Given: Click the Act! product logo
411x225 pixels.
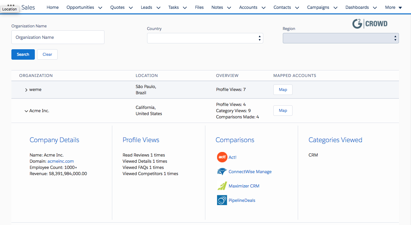Looking at the screenshot, I should point(222,157).
